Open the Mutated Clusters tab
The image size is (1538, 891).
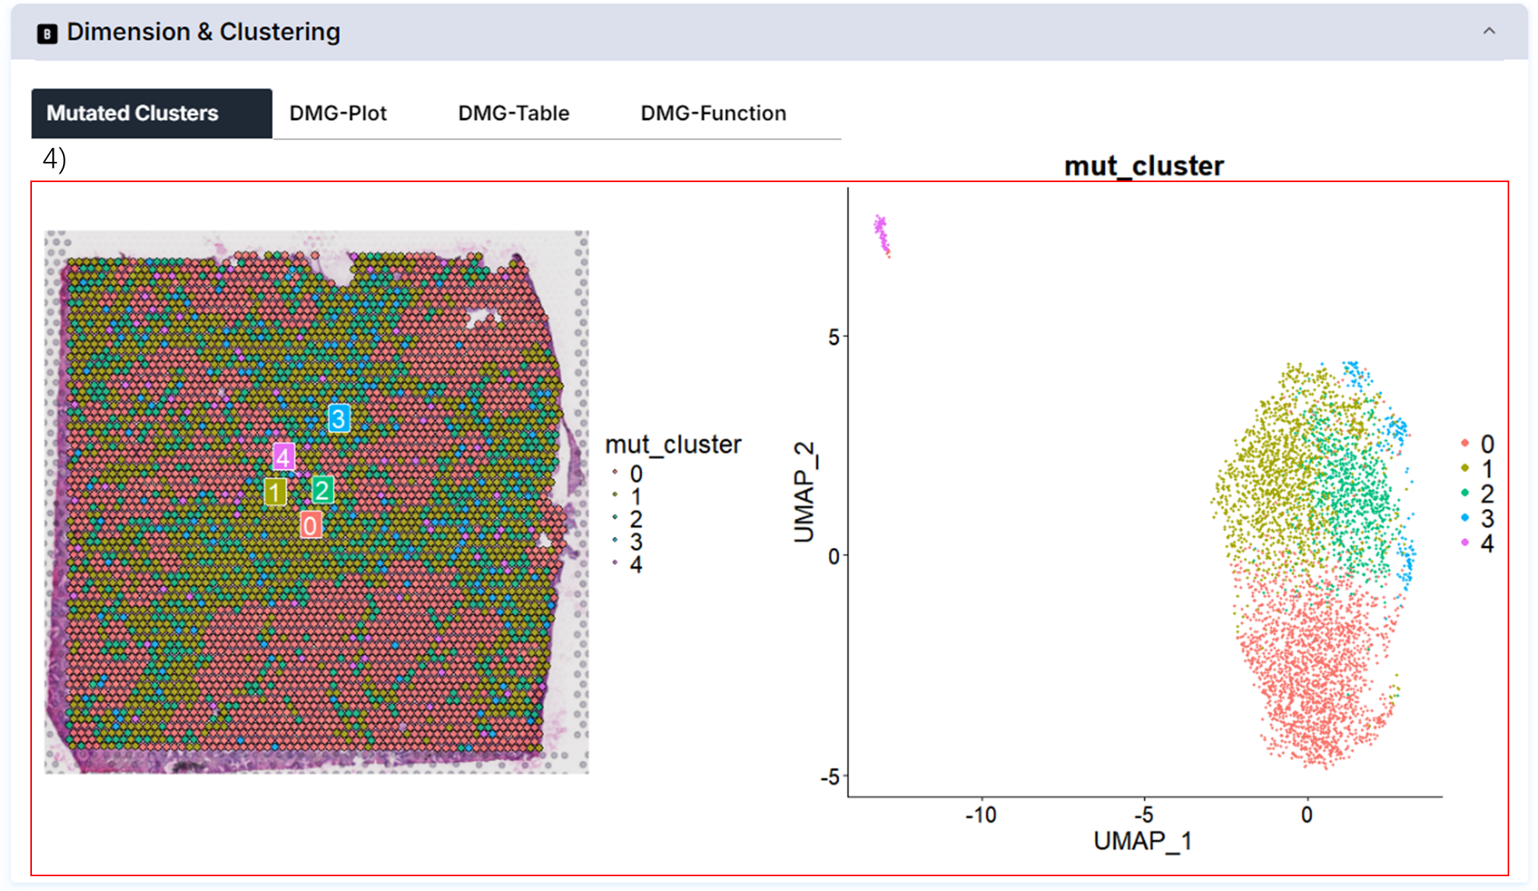click(x=152, y=114)
